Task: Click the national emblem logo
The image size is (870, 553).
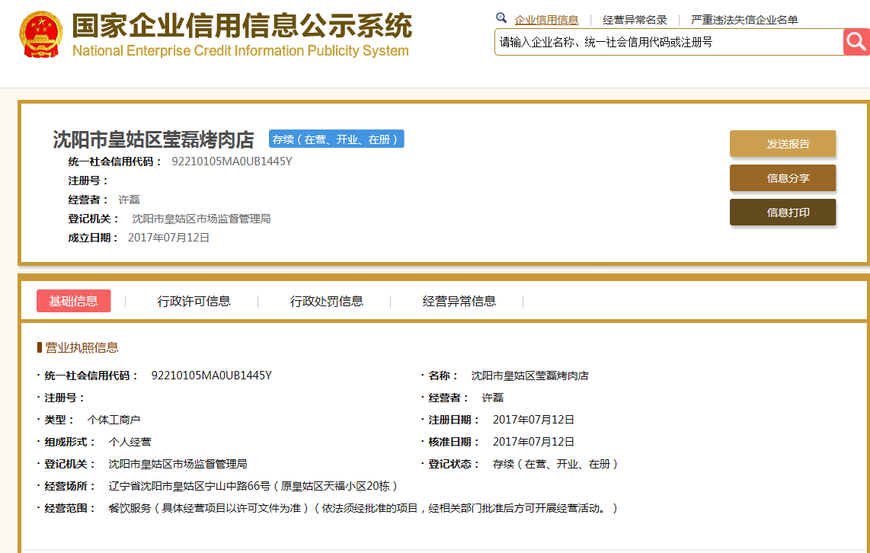Action: [41, 34]
